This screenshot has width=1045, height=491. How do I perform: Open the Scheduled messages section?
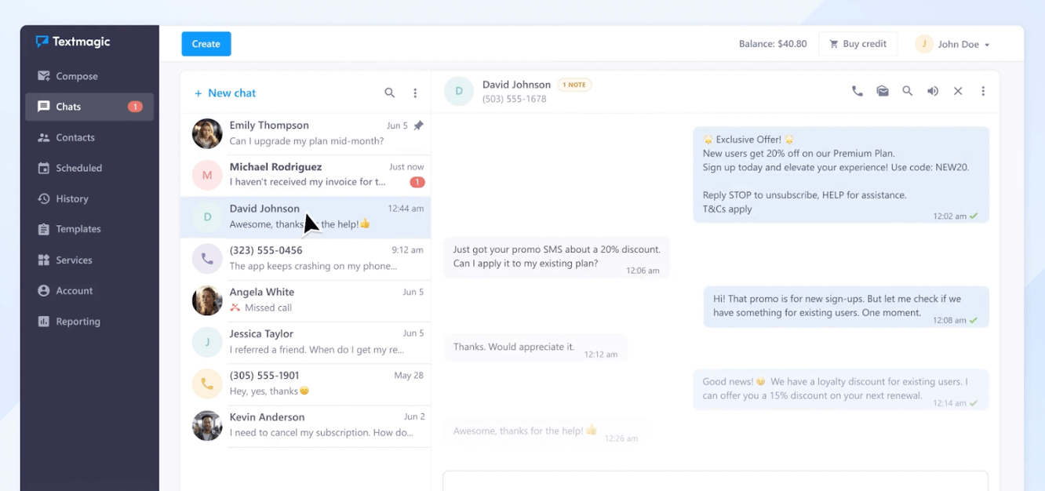pos(78,168)
